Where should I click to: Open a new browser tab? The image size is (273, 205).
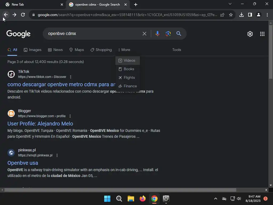pyautogui.click(x=136, y=5)
